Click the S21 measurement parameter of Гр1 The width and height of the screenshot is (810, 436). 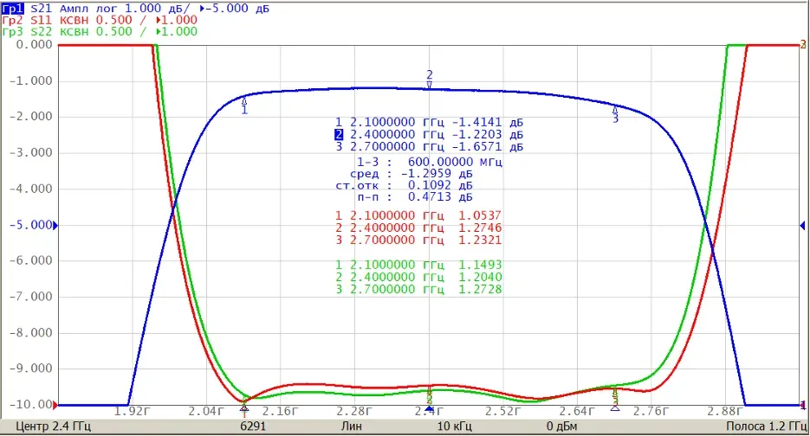[42, 9]
